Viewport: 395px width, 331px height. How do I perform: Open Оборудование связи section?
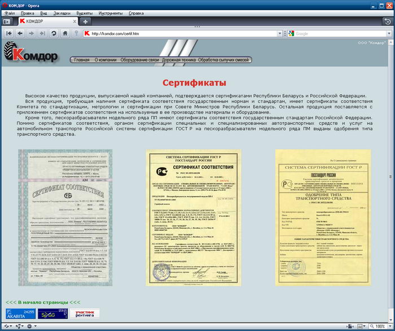click(139, 60)
